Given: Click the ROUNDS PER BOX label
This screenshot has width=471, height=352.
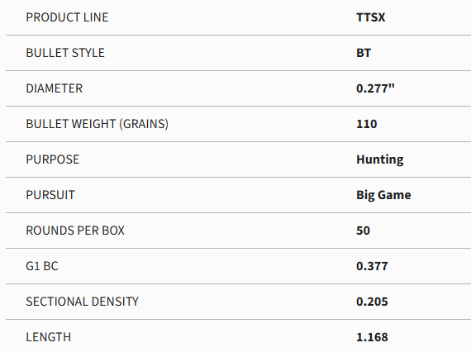Looking at the screenshot, I should pyautogui.click(x=75, y=231).
